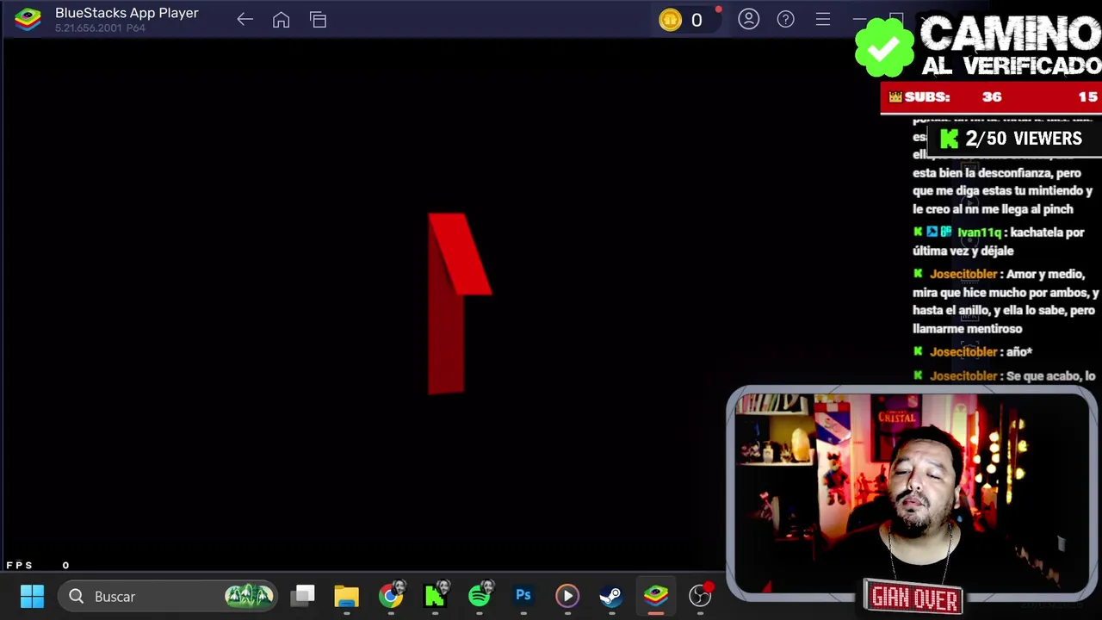Click the SUBS 36 counter bar
This screenshot has height=620, width=1102.
click(x=991, y=97)
